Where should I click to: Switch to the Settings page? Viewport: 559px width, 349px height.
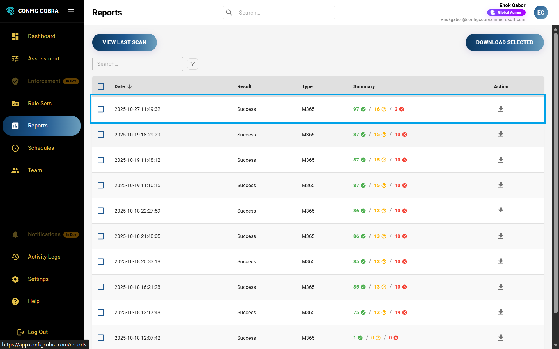click(x=38, y=279)
